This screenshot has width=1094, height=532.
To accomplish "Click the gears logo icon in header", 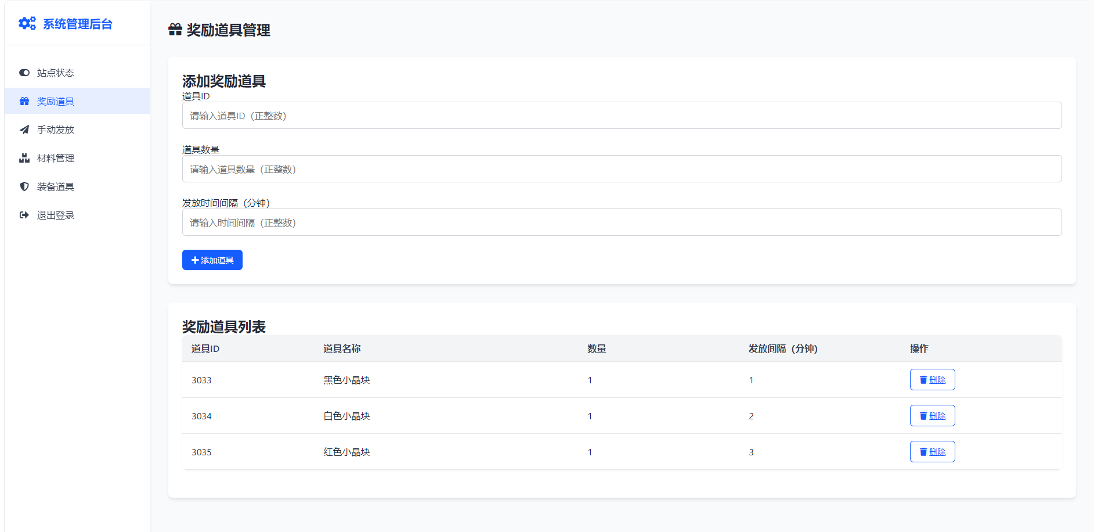I will coord(27,23).
